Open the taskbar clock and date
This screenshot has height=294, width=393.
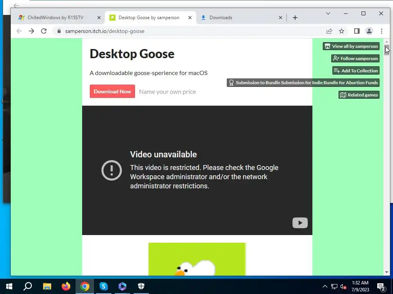click(360, 286)
